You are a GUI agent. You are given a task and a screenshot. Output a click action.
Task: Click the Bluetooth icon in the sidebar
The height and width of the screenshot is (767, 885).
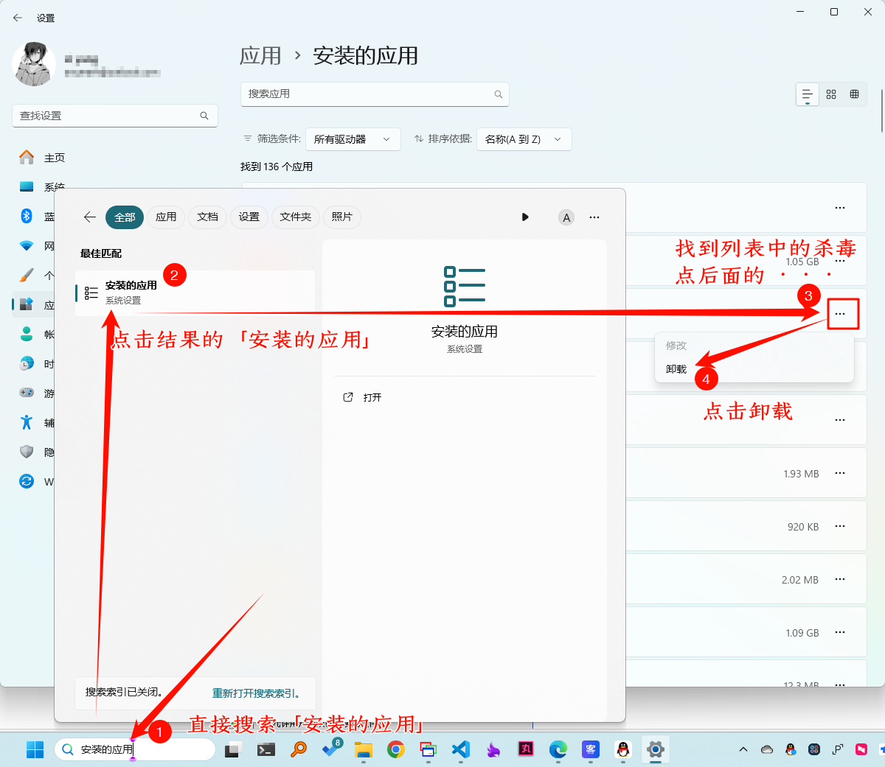point(27,216)
